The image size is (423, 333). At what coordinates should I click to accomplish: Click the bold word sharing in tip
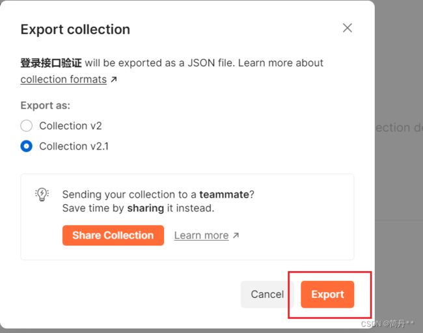[146, 208]
